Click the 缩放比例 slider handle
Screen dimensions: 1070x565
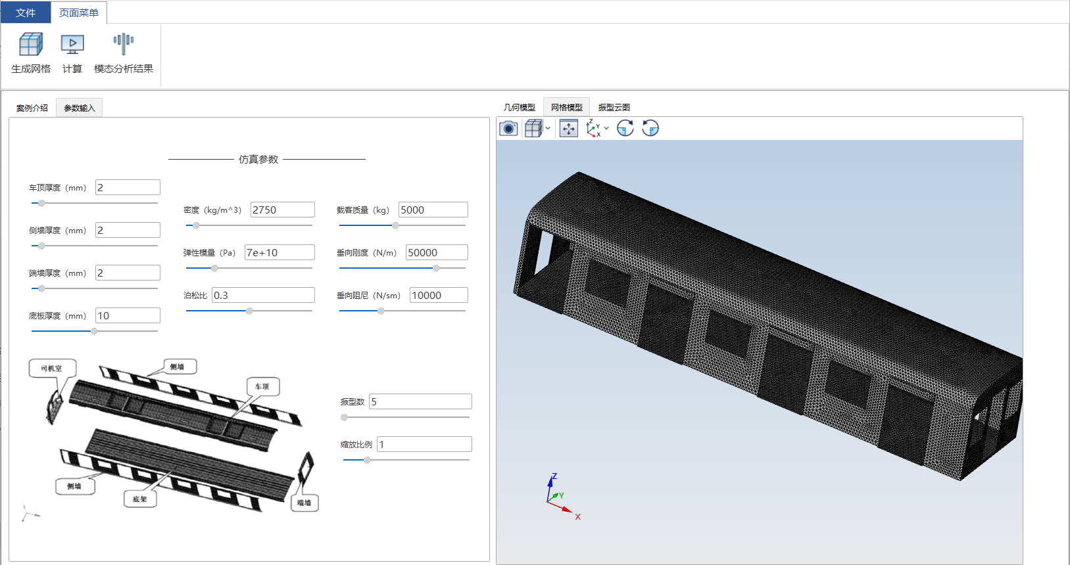(367, 460)
